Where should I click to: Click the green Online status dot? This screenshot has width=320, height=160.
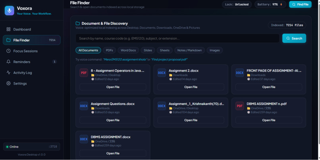(8, 147)
